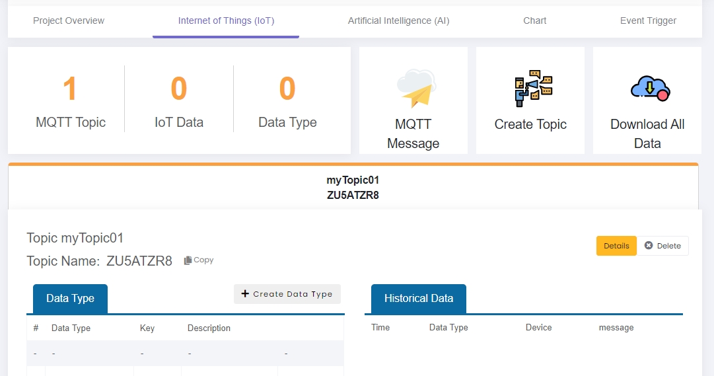Open the Project Overview tab
The width and height of the screenshot is (714, 376).
point(69,21)
